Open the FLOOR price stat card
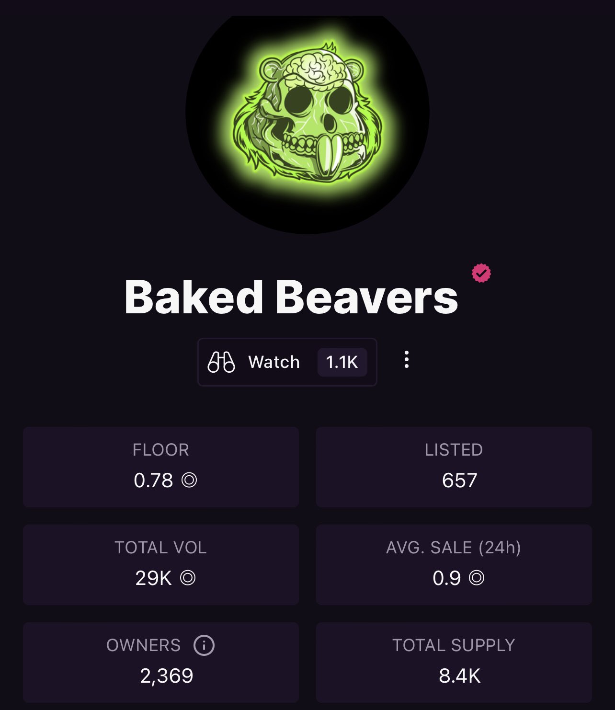Screen dimensions: 615x710 pyautogui.click(x=161, y=467)
